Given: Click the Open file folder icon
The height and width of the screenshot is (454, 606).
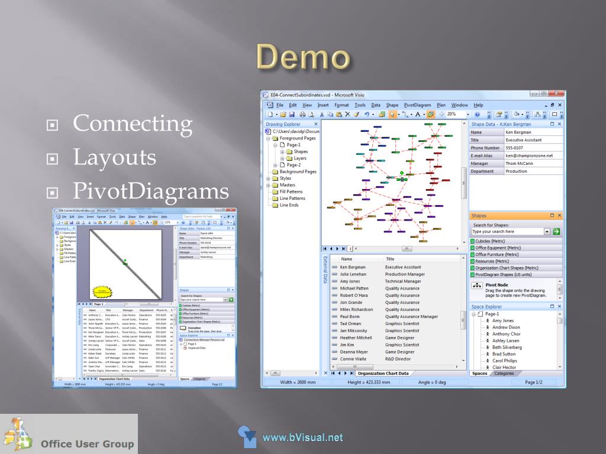Looking at the screenshot, I should [x=283, y=114].
